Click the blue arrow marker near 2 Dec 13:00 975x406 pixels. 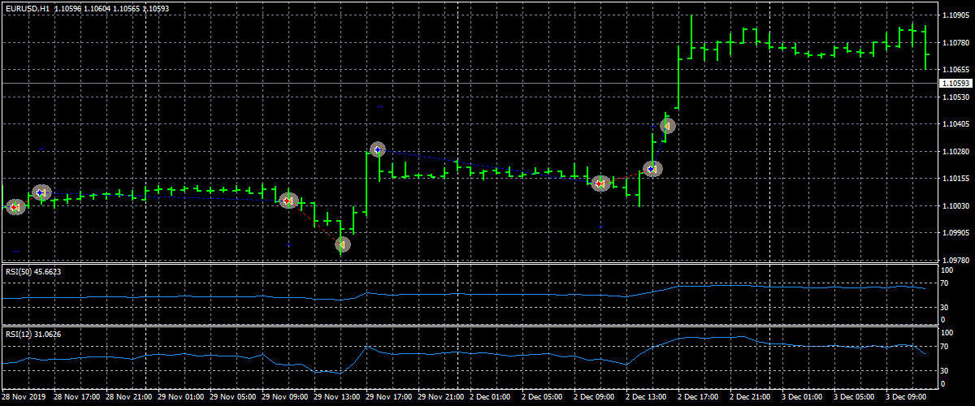(x=652, y=169)
